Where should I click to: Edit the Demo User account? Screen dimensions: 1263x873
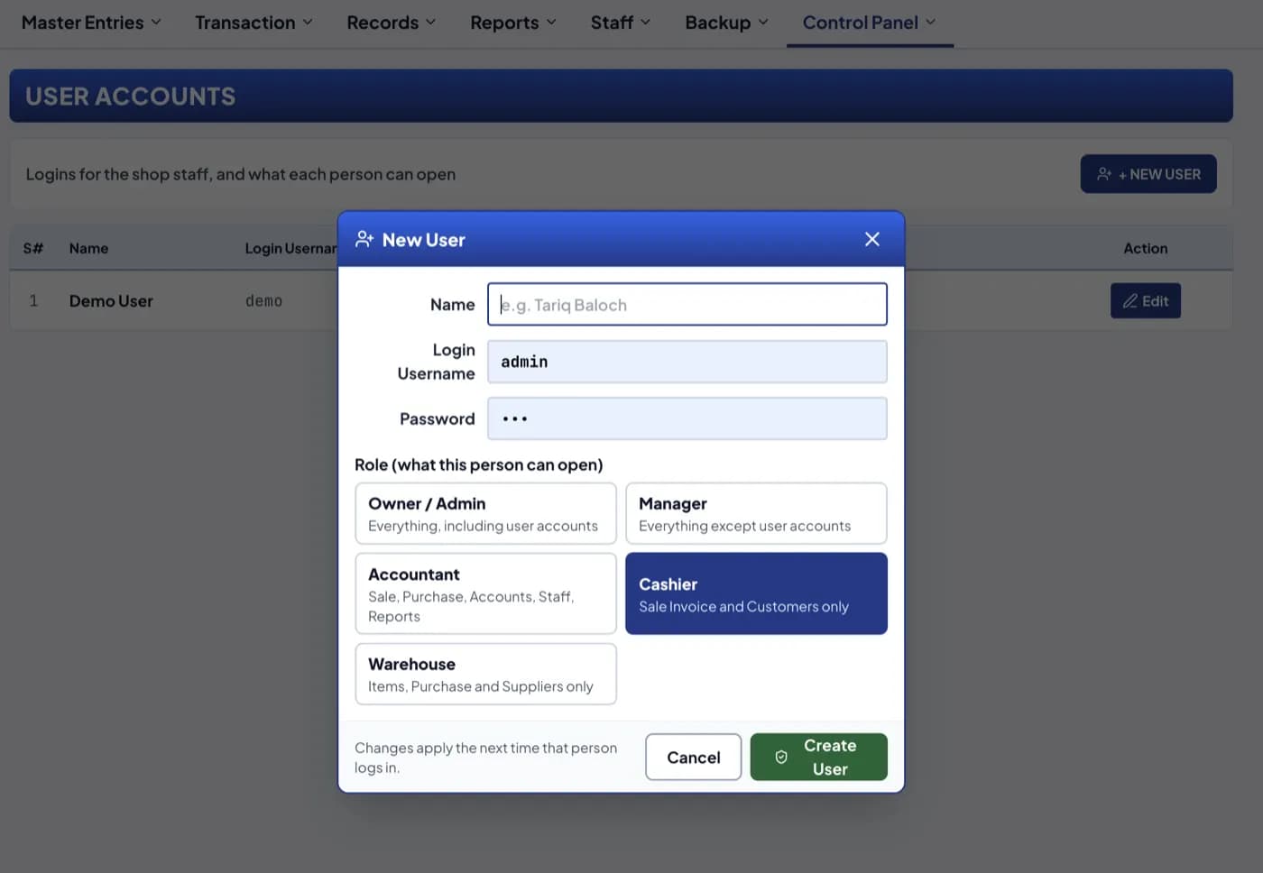(1146, 301)
